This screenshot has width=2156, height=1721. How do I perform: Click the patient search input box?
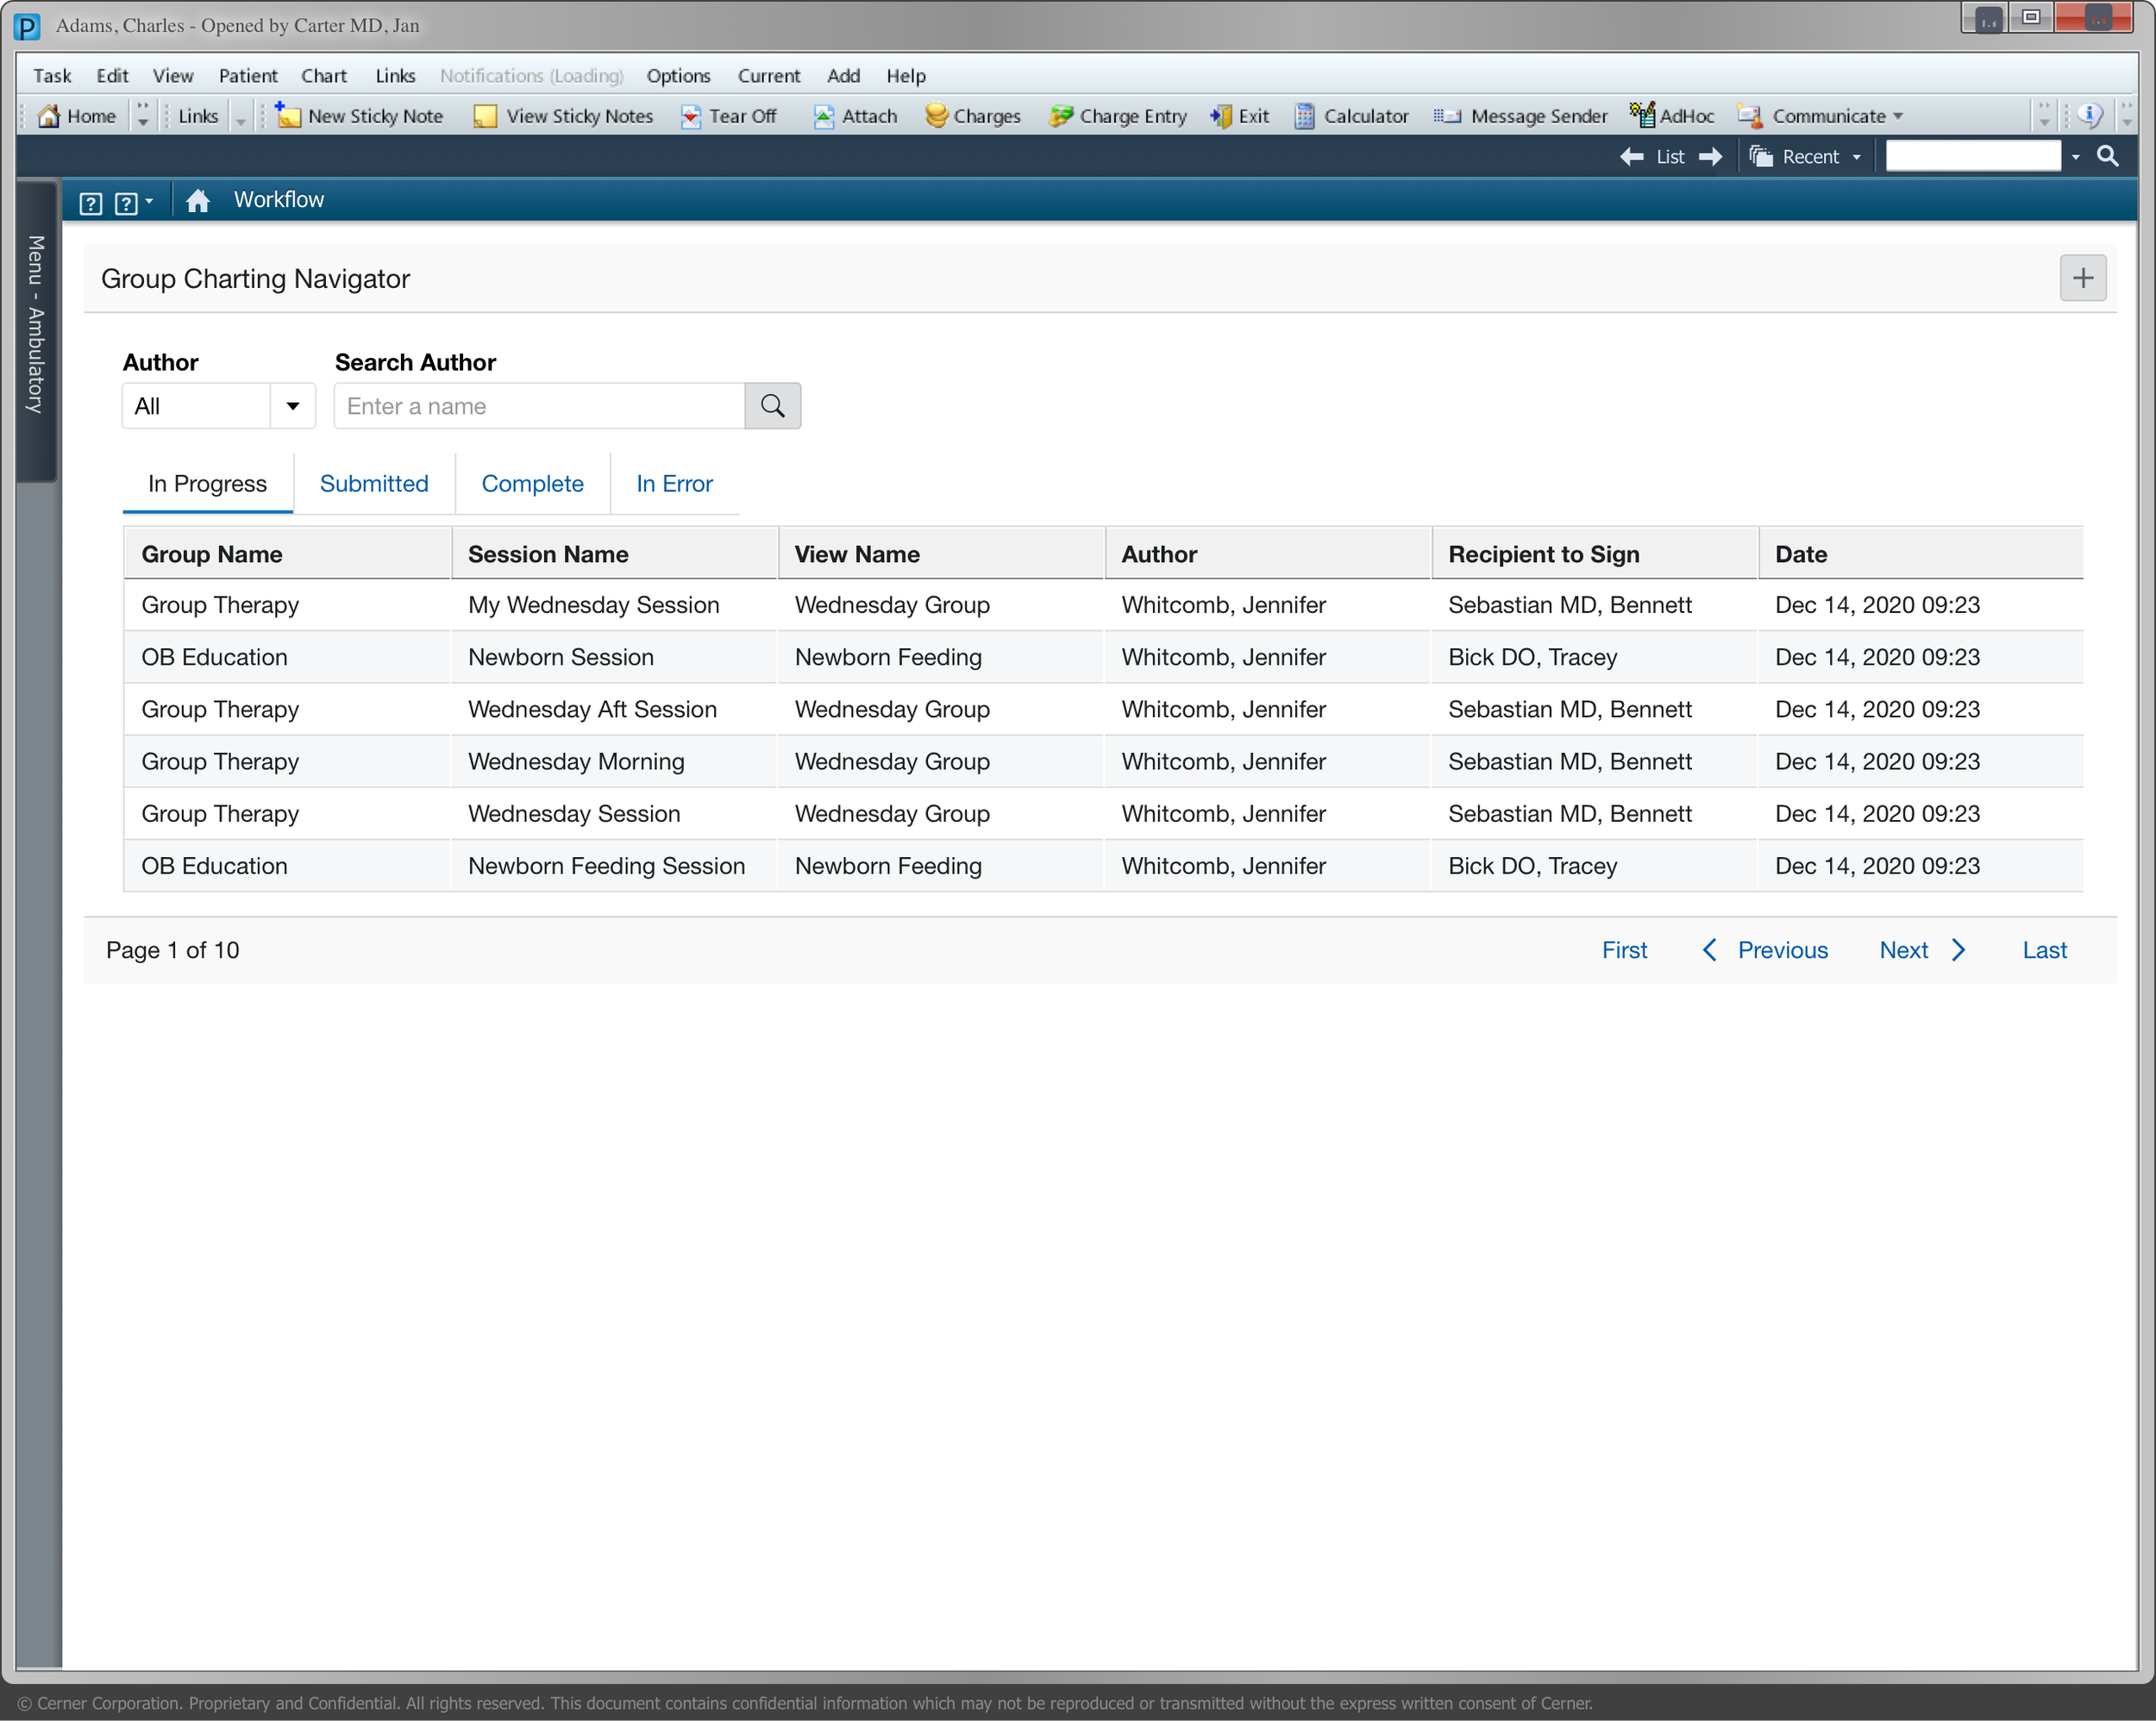point(1972,156)
